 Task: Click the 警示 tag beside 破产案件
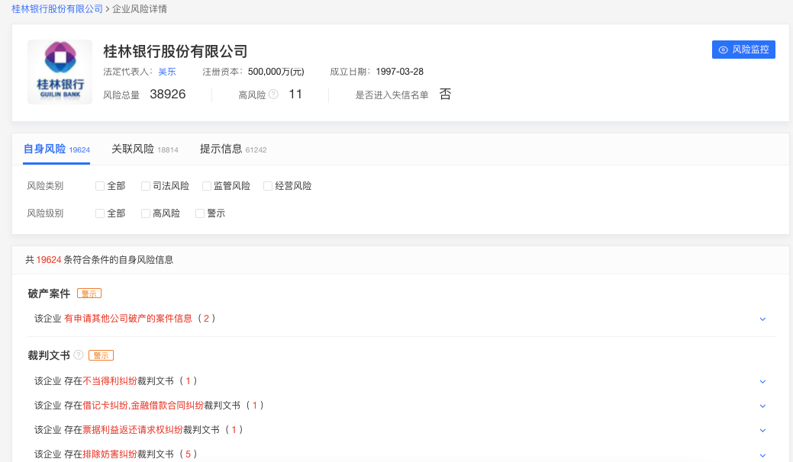89,294
